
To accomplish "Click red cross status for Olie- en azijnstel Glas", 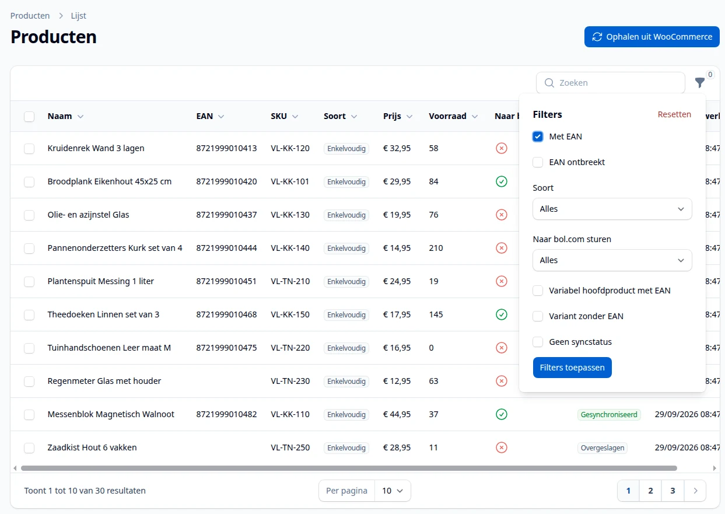I will (501, 215).
